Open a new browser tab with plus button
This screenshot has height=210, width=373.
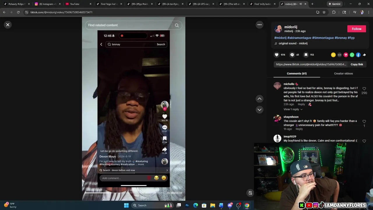312,4
